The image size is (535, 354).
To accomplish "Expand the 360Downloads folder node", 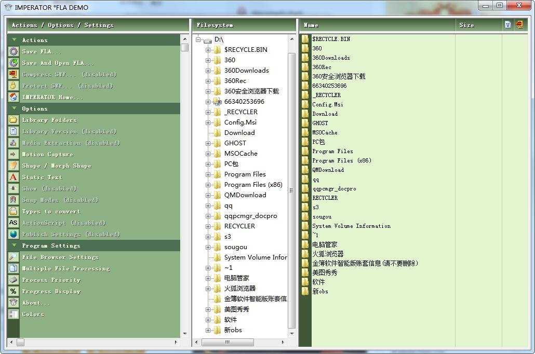I will 208,71.
